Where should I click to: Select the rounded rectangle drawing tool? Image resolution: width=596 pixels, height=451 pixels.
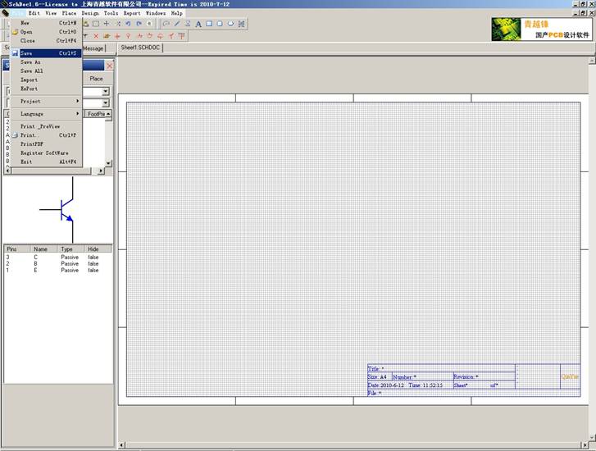point(220,24)
